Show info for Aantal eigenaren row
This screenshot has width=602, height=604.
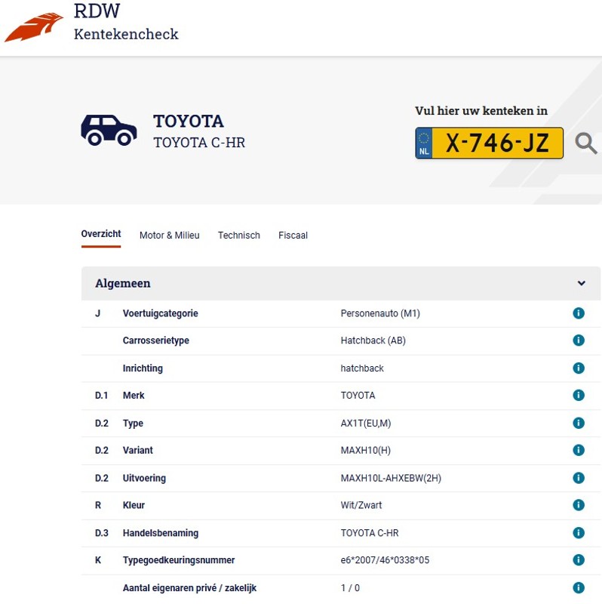[579, 588]
